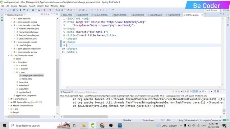Open OBS Studio from taskbar
Viewport: 230px width, 129px height.
[x=111, y=125]
